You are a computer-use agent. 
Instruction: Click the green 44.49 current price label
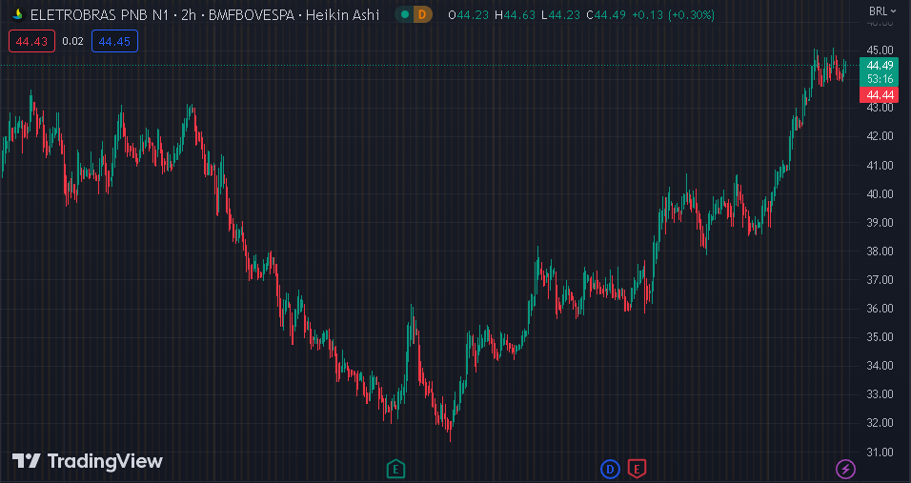(880, 65)
